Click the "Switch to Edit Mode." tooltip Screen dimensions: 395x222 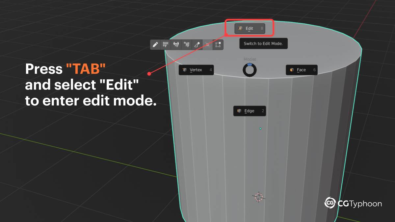[263, 43]
